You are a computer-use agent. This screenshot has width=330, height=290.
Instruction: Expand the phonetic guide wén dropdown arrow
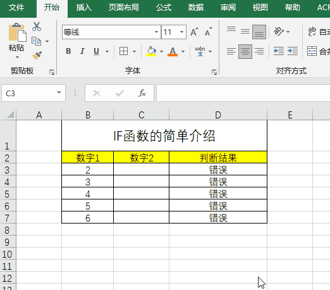(x=211, y=51)
